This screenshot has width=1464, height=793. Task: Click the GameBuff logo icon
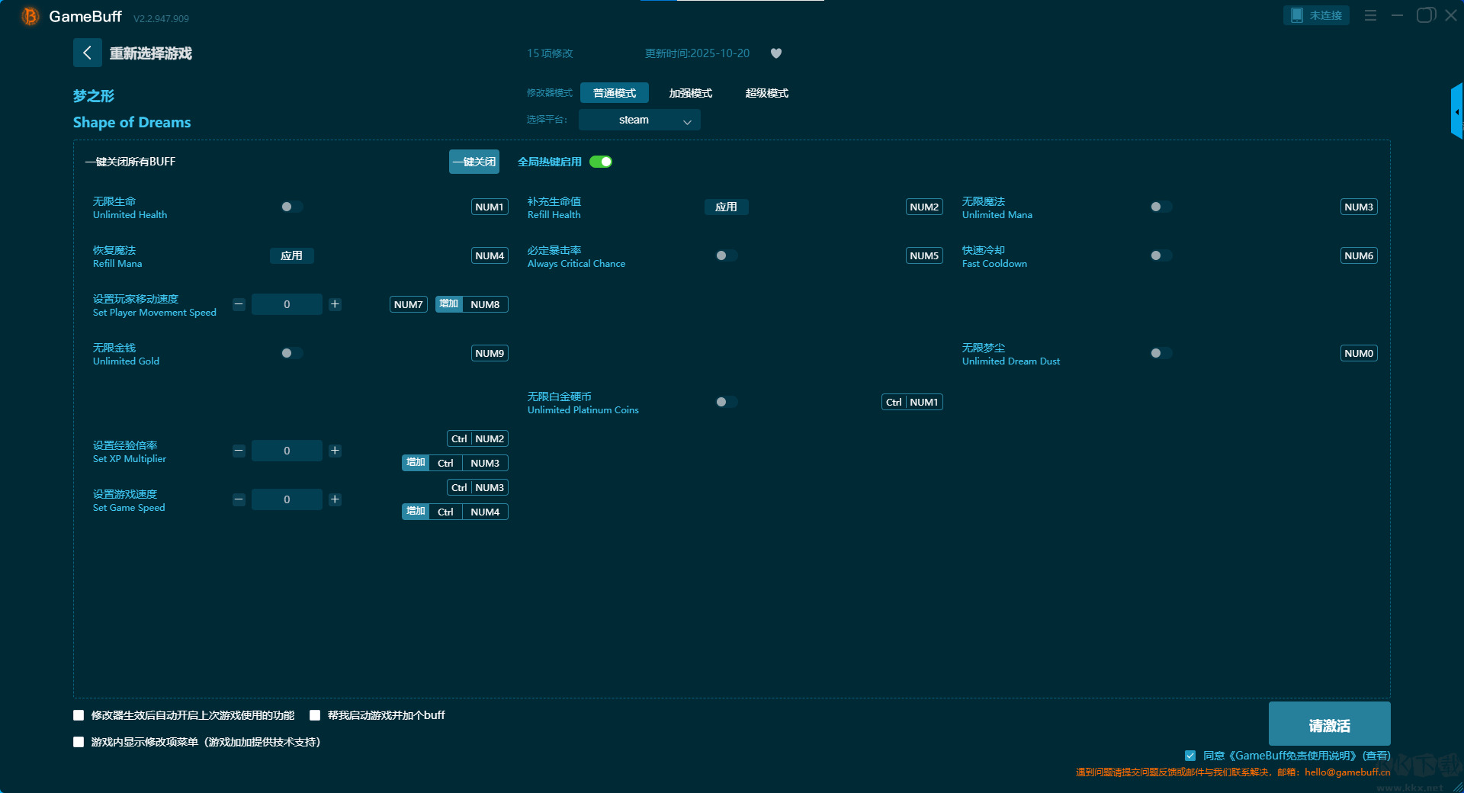(x=30, y=16)
